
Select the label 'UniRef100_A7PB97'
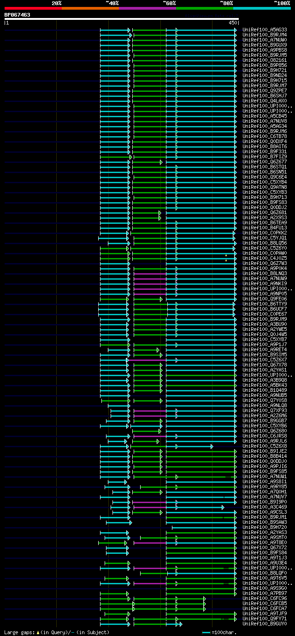[x=265, y=593]
